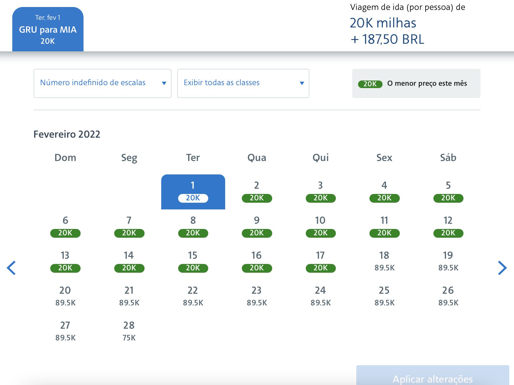Select February 21 date

pyautogui.click(x=129, y=297)
